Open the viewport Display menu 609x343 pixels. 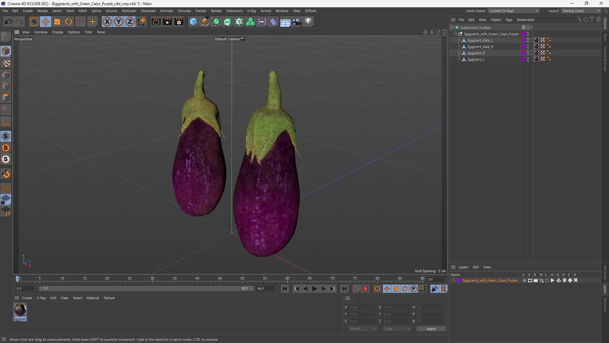[57, 32]
